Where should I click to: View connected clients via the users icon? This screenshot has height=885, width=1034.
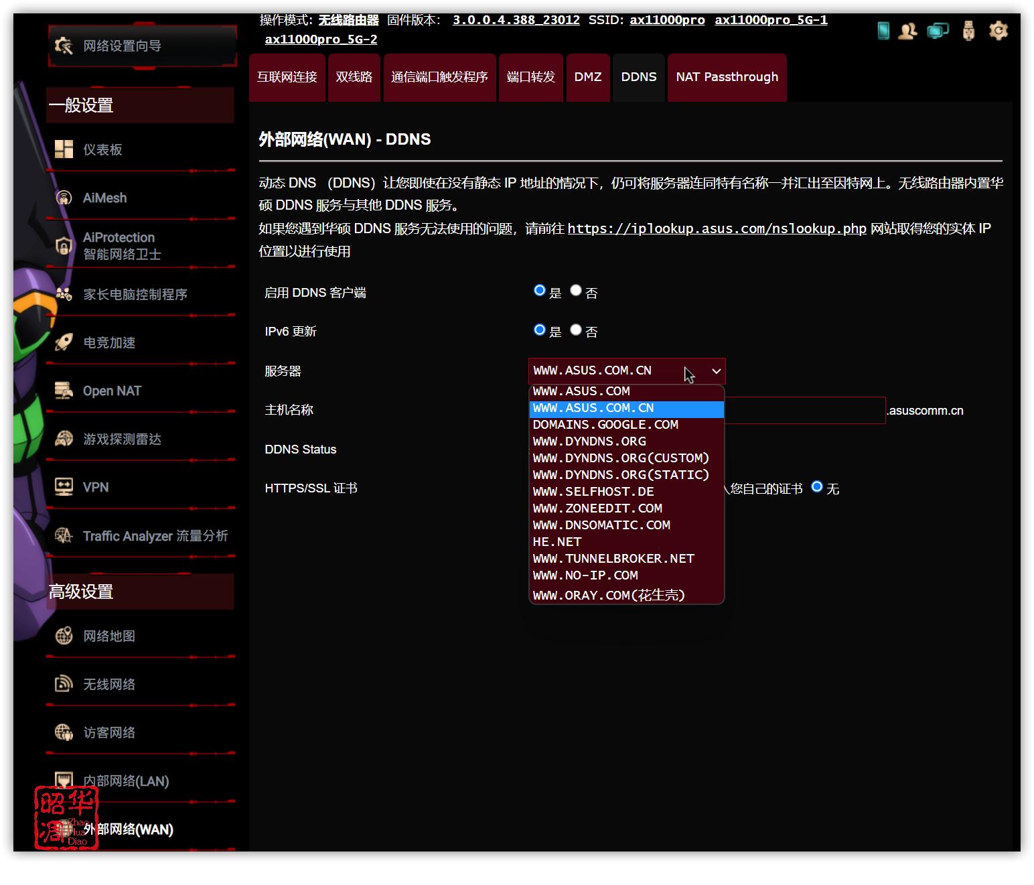point(909,30)
